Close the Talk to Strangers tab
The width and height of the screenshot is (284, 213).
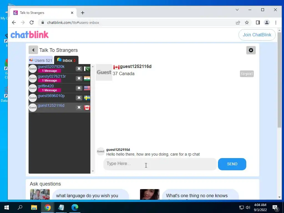coord(72,13)
